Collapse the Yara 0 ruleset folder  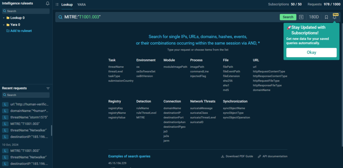4,25
